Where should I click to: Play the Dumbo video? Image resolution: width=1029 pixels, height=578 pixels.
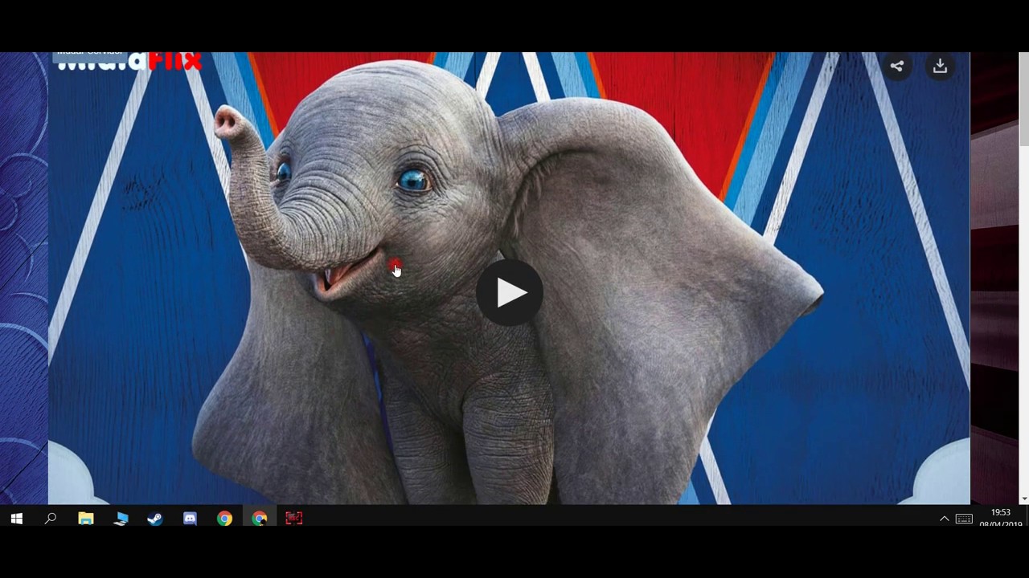pyautogui.click(x=509, y=293)
